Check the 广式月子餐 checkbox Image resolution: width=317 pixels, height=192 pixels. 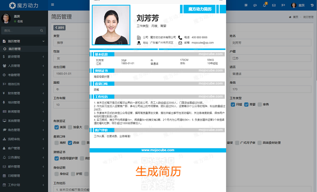point(237,143)
